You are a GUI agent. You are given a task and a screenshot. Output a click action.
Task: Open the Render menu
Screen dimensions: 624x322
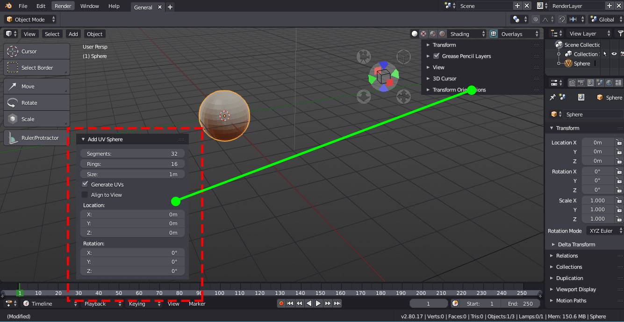pos(63,6)
